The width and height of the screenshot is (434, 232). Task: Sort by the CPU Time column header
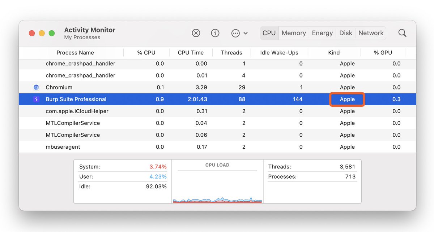(x=191, y=53)
